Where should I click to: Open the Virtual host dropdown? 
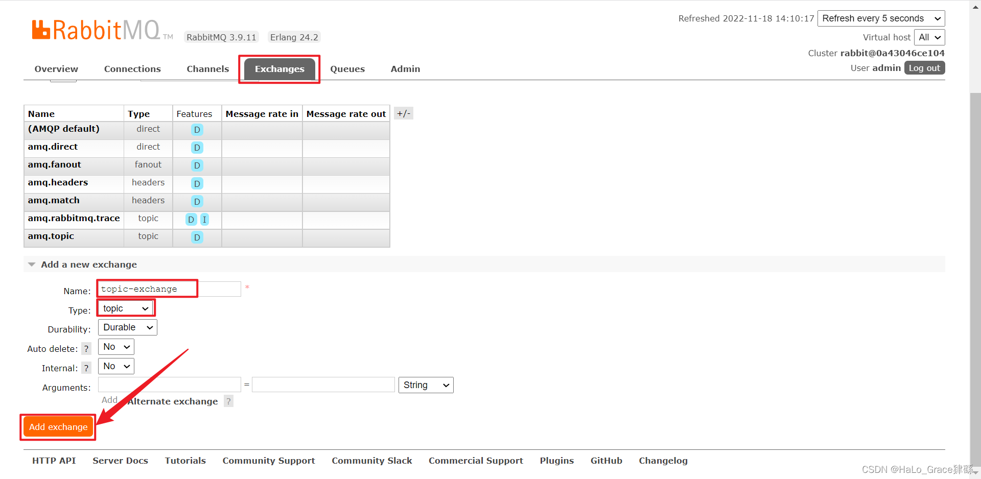click(x=929, y=37)
